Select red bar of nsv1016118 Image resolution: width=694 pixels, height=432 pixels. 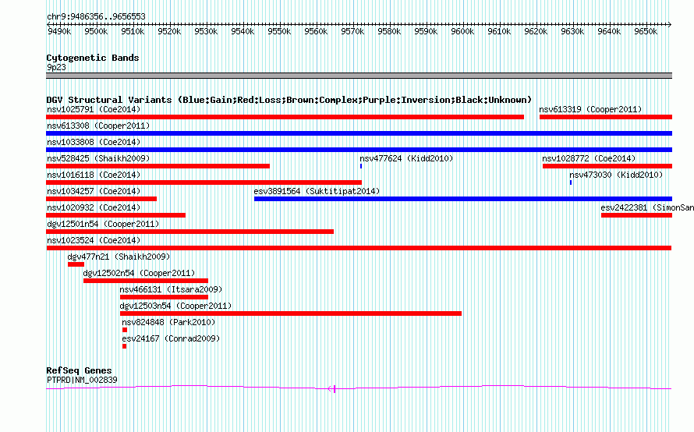pos(204,182)
